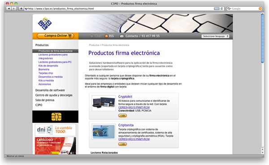Click the browser forward arrow button
This screenshot has height=165, width=269.
click(14, 9)
